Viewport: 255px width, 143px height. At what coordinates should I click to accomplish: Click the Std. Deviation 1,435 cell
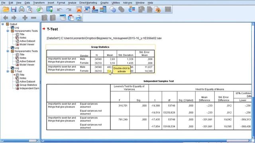(x=126, y=63)
